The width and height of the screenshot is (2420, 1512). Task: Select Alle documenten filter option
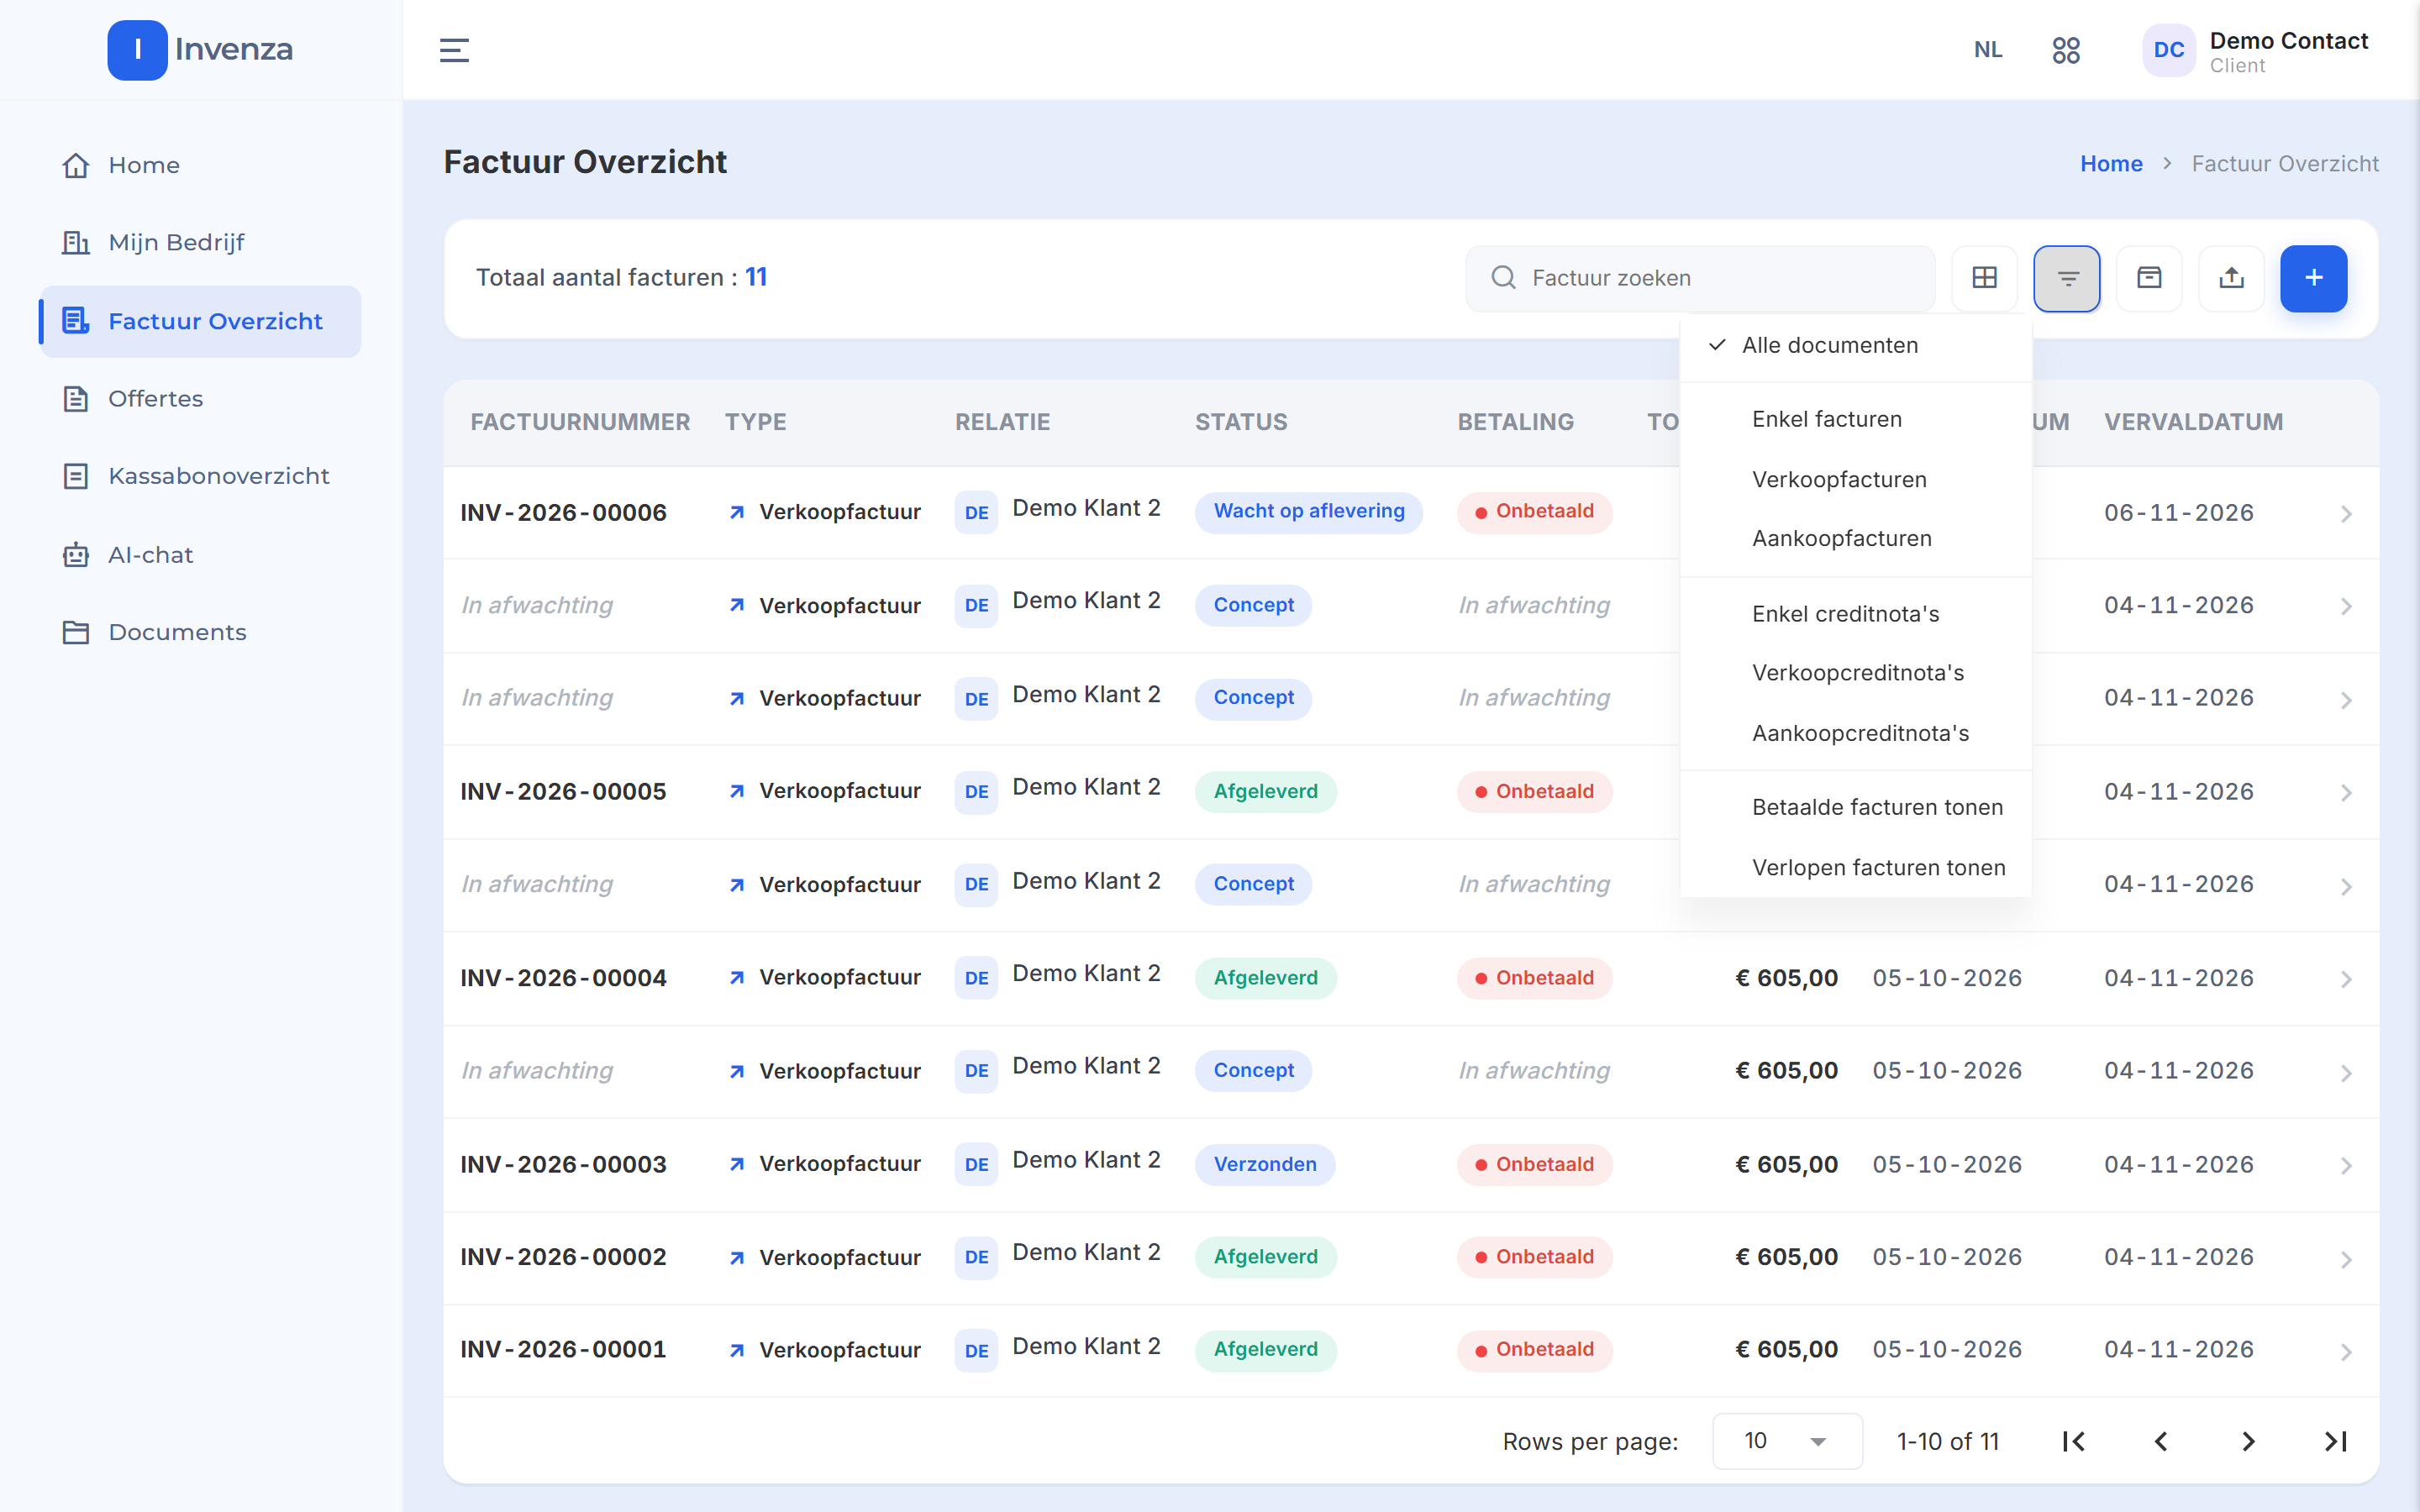coord(1856,345)
